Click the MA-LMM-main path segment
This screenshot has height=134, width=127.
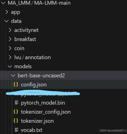[52, 3]
